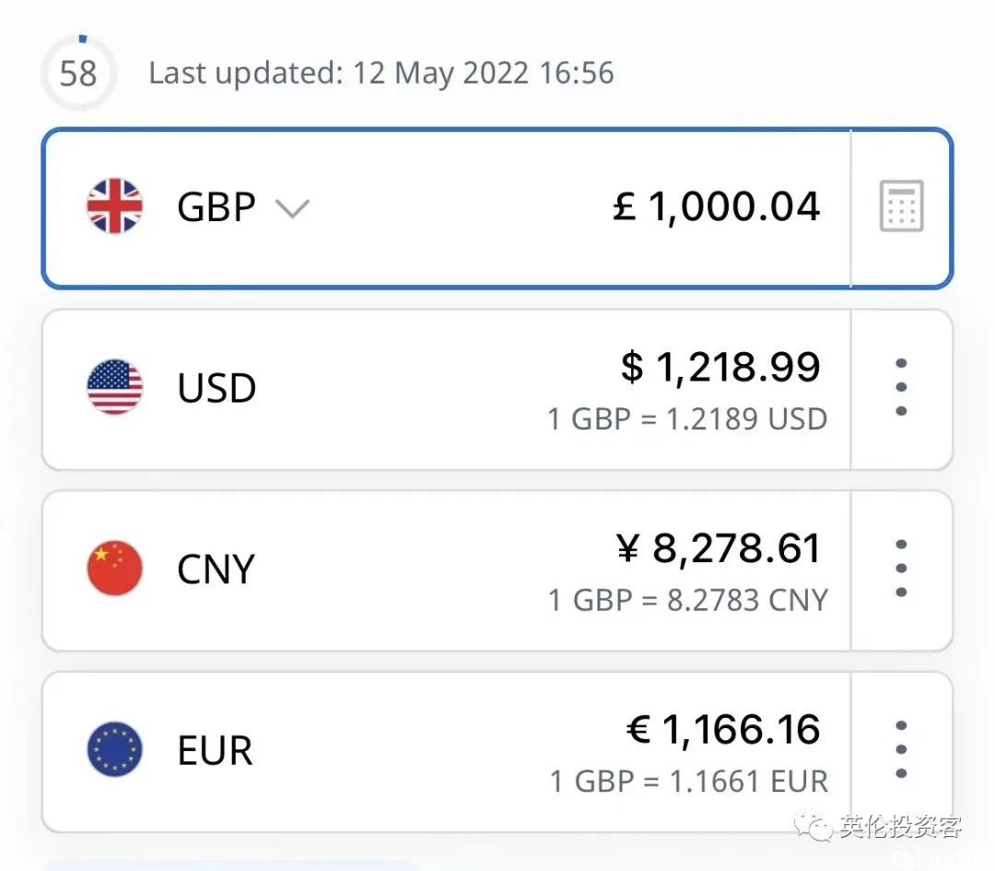Click the Last updated timestamp text
The height and width of the screenshot is (871, 995).
[x=381, y=74]
